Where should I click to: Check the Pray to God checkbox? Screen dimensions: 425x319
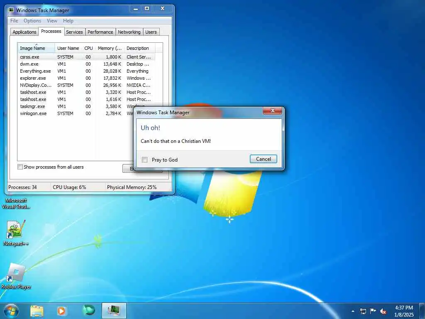pyautogui.click(x=145, y=160)
